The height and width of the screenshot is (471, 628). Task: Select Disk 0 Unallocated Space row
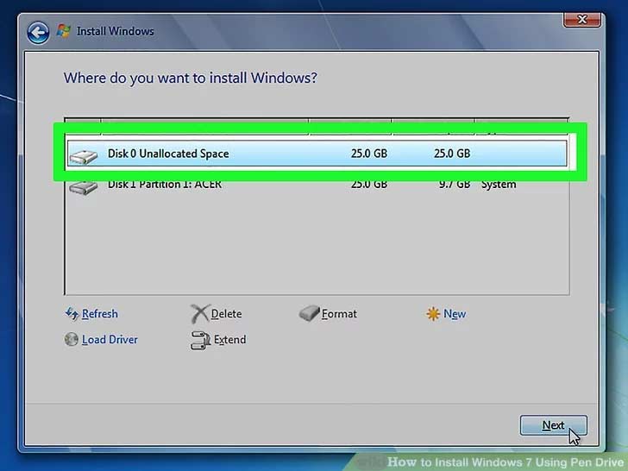pyautogui.click(x=317, y=154)
